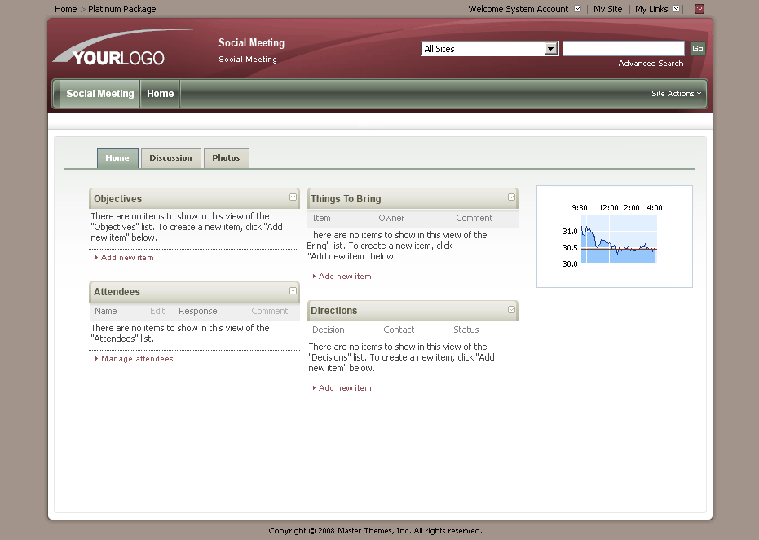Open the Objectives web part menu arrow
The height and width of the screenshot is (540, 759).
293,197
